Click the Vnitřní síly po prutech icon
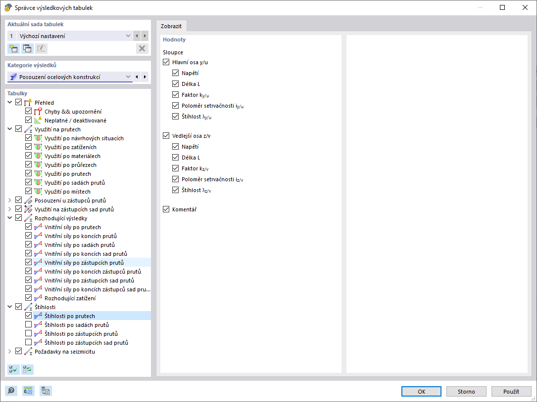 pyautogui.click(x=38, y=227)
